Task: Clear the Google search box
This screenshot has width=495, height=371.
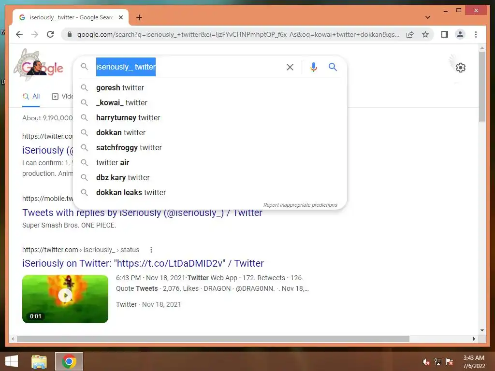Action: tap(290, 67)
